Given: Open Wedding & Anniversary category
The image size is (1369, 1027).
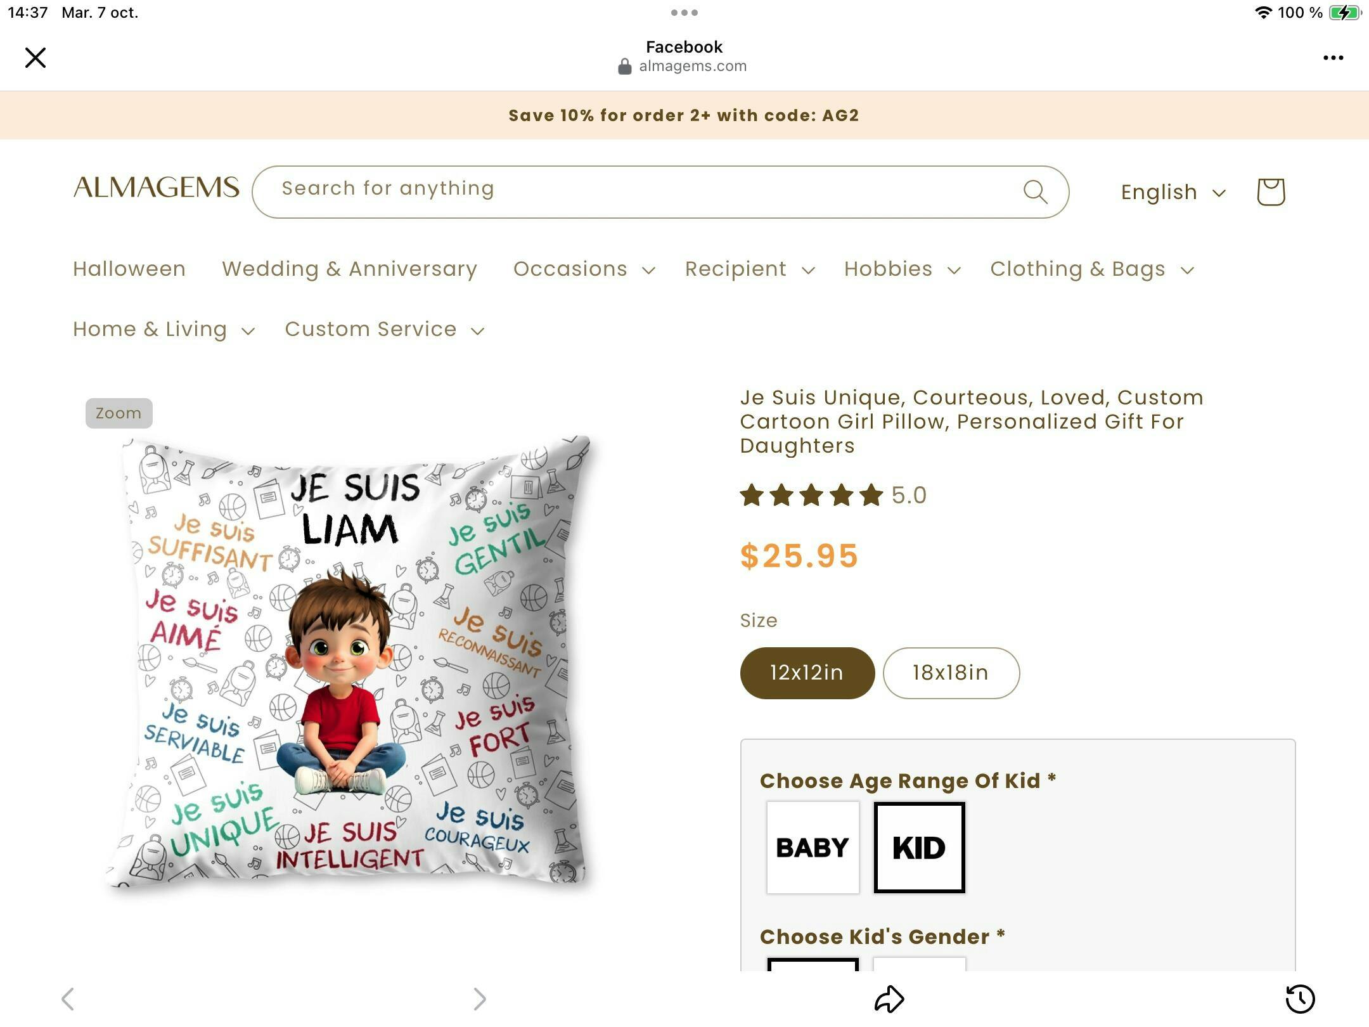Looking at the screenshot, I should click(349, 269).
